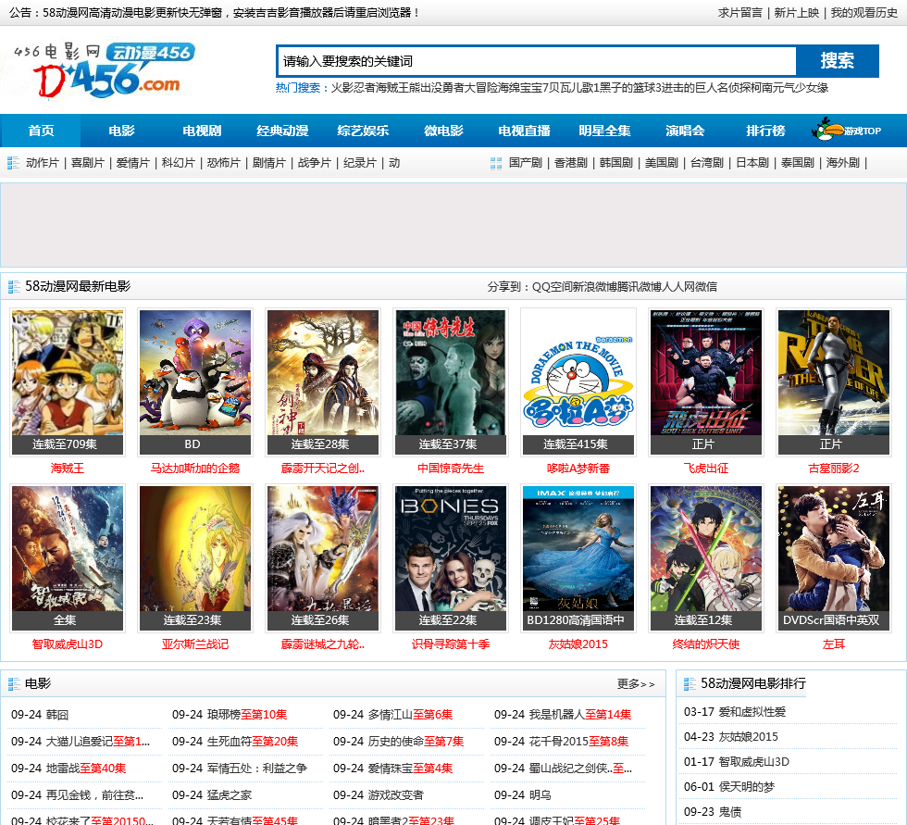907x825 pixels.
Task: Open the 古墓丽影2 poster thumbnail
Action: pos(834,381)
